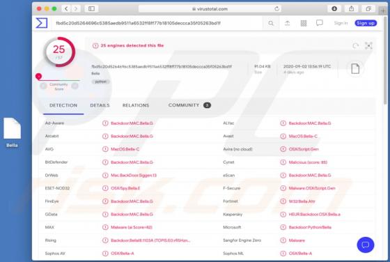The width and height of the screenshot is (390, 262).
Task: Switch to the Details tab
Action: 100,105
